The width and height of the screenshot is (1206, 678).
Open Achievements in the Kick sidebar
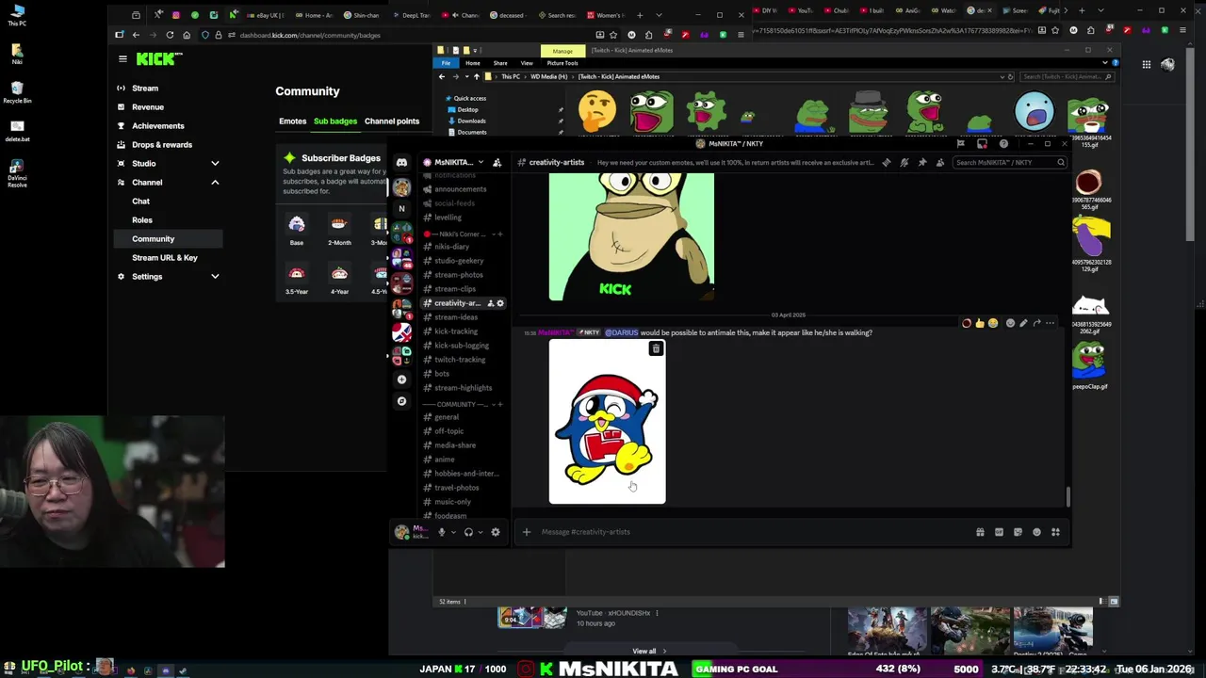(x=158, y=125)
